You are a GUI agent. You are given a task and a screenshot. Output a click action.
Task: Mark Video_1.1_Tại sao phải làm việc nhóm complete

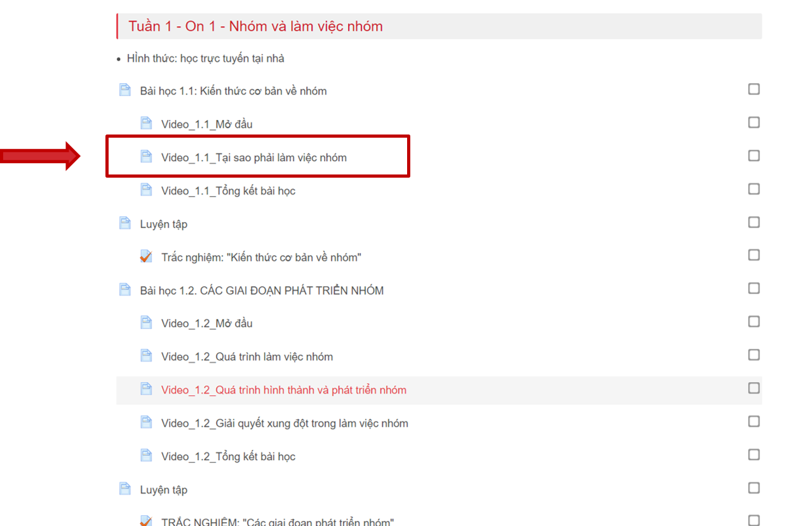pos(753,156)
